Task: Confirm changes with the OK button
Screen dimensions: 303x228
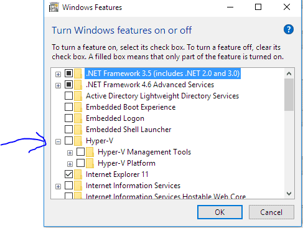Action: [220, 212]
